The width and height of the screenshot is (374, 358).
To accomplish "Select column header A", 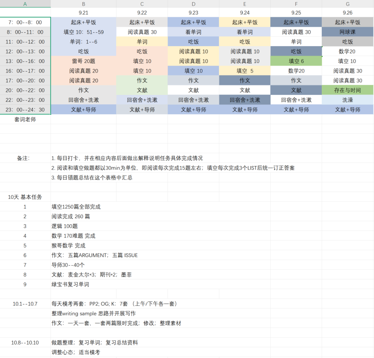I will tap(25, 4).
